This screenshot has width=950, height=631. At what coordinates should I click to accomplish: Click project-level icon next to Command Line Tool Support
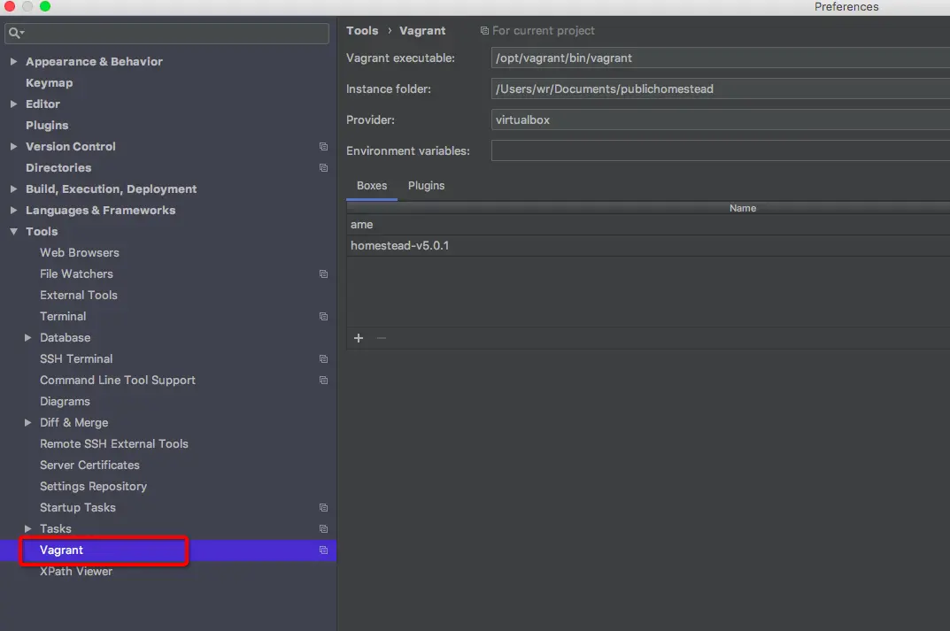tap(323, 380)
